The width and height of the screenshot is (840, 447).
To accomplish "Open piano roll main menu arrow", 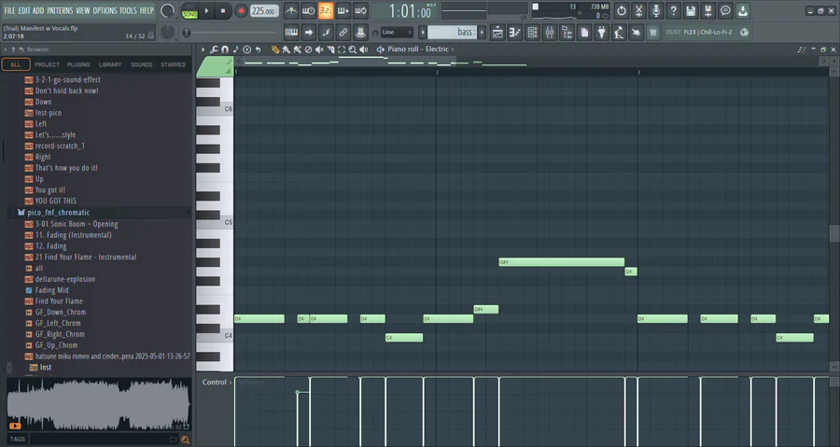I will coord(203,49).
